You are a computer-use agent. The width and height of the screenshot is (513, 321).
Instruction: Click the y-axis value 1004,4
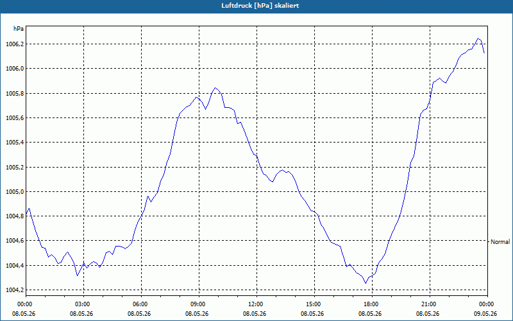tap(14, 266)
